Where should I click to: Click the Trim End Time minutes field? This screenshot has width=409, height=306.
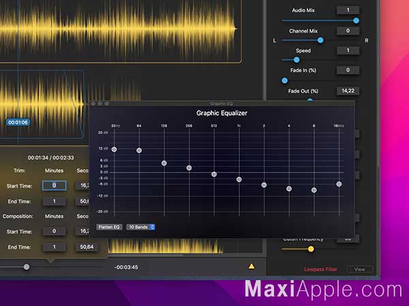55,201
